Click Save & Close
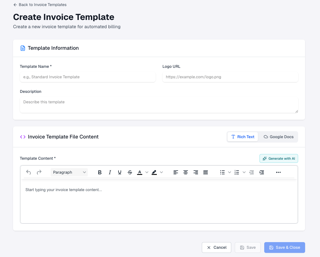This screenshot has height=257, width=320. 285,247
